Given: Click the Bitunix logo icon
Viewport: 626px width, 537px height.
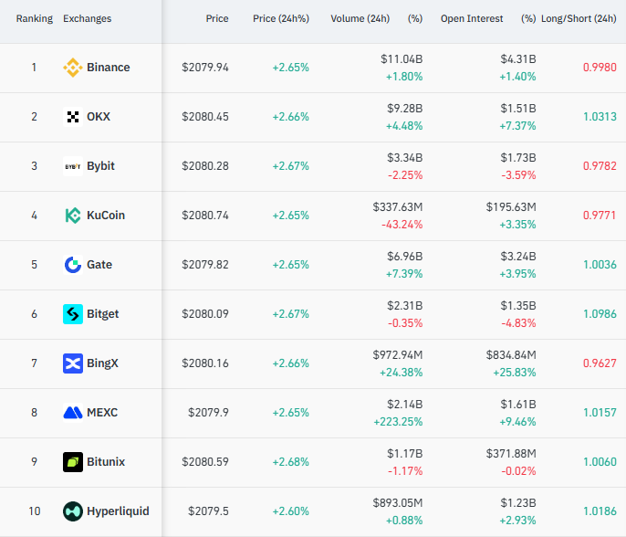Looking at the screenshot, I should [x=73, y=462].
